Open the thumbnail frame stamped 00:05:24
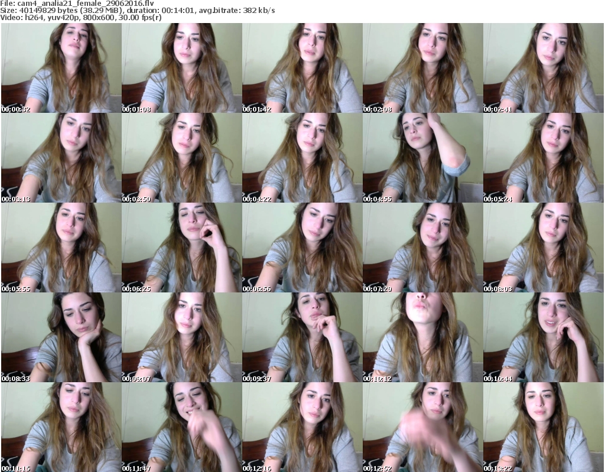This screenshot has height=472, width=605. [x=544, y=158]
